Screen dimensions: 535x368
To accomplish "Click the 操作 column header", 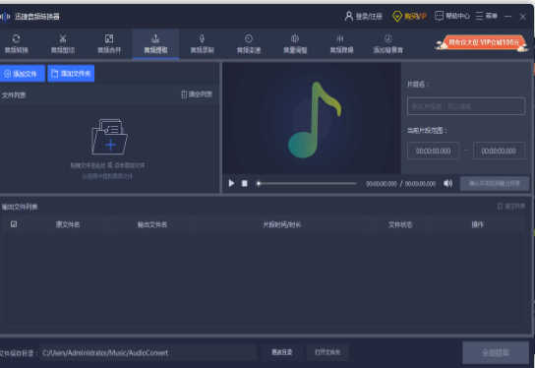I will click(x=478, y=224).
